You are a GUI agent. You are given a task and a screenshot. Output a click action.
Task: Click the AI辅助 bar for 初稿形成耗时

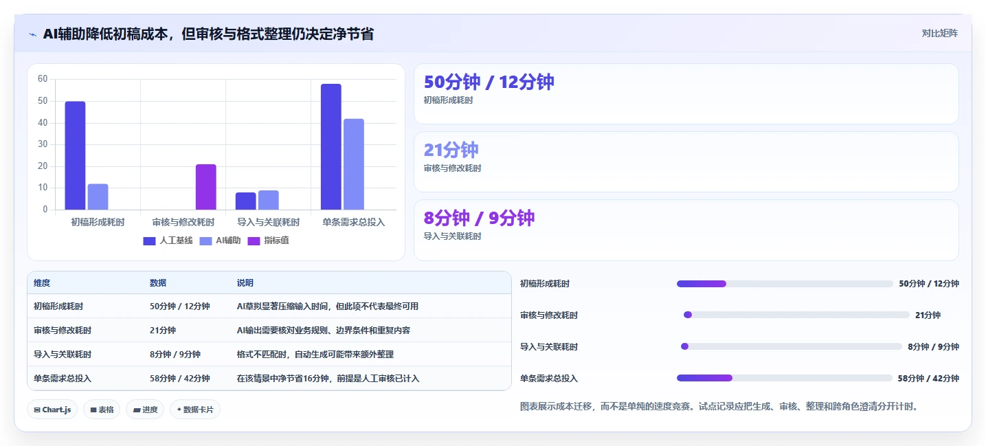click(98, 197)
